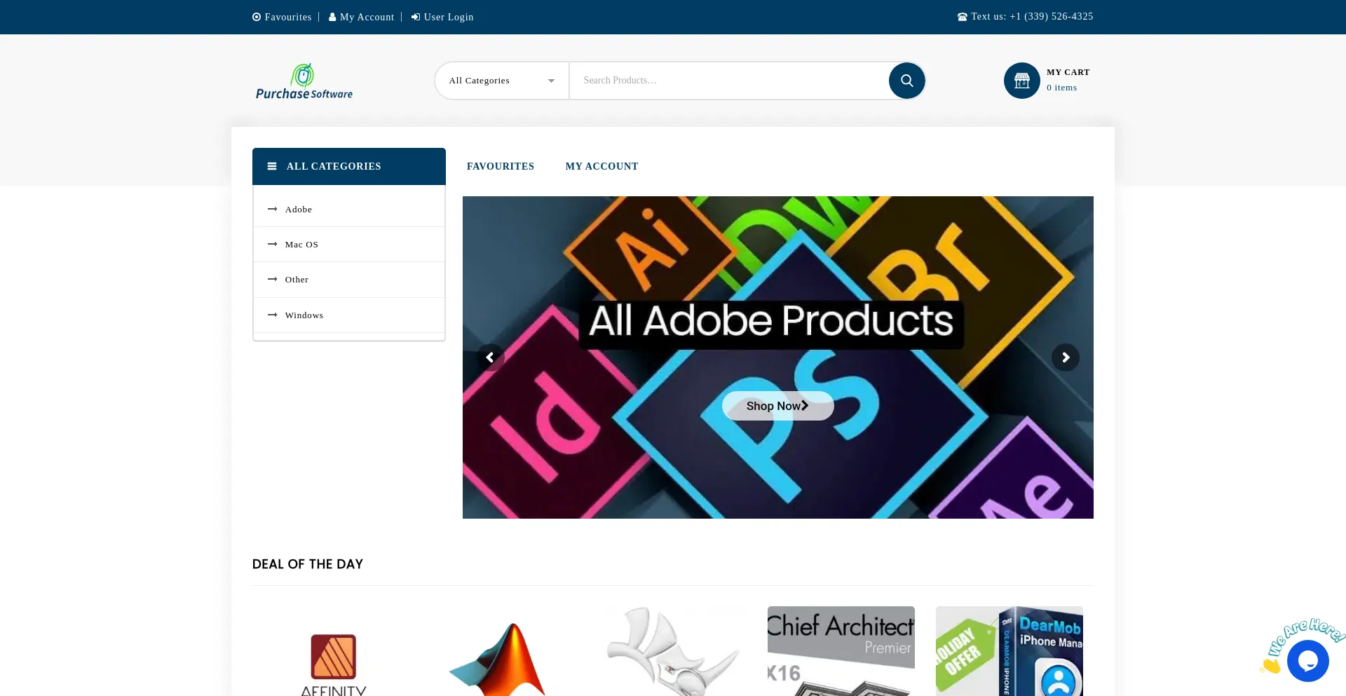Open the shopping cart store icon

click(x=1021, y=81)
